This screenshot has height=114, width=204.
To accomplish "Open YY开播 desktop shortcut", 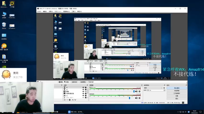I will coord(12,4).
